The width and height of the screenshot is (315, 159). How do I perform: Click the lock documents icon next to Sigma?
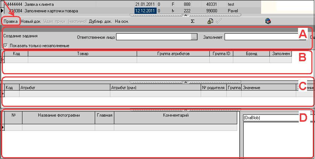pyautogui.click(x=210, y=21)
